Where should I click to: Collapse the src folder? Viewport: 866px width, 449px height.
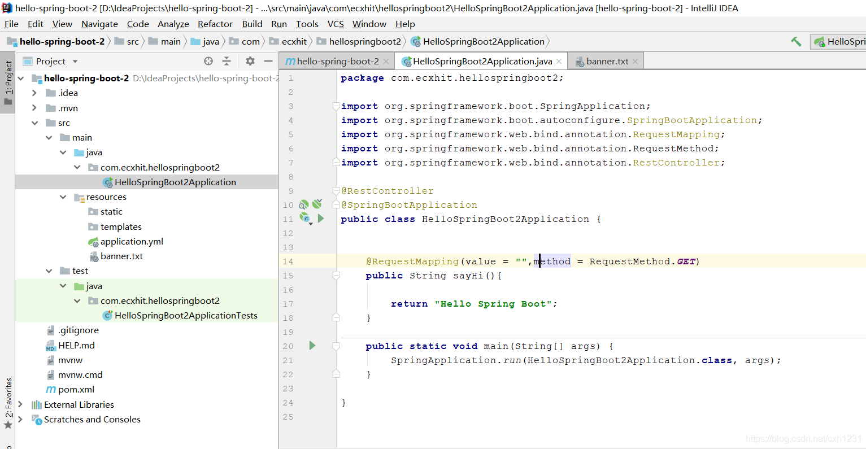34,123
